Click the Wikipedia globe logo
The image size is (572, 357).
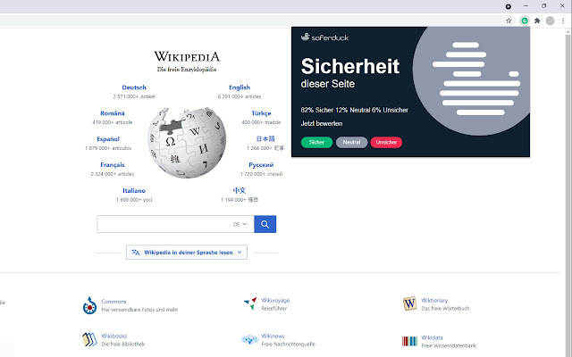pos(187,143)
